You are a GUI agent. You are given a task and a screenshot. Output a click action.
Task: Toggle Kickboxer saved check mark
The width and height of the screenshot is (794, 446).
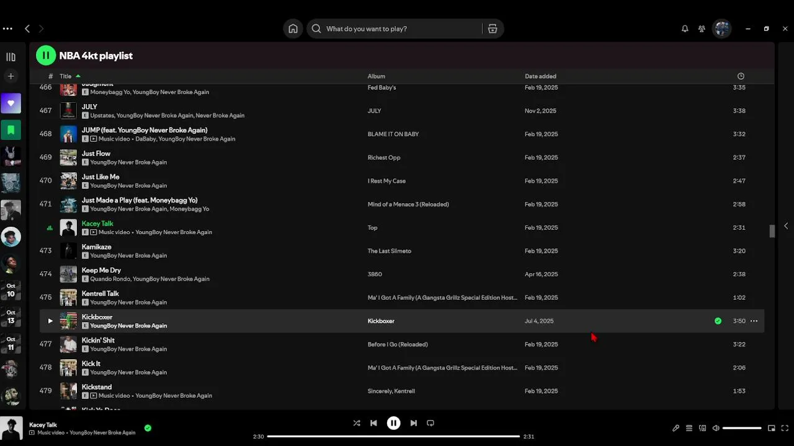[718, 321]
